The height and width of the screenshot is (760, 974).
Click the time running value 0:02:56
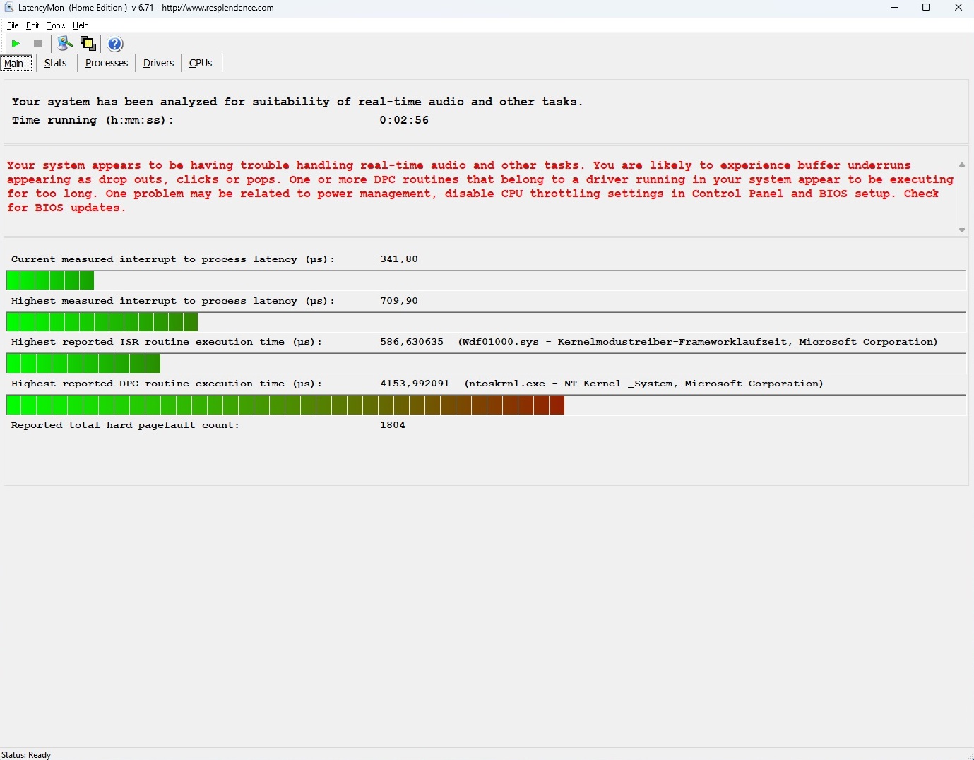coord(404,120)
